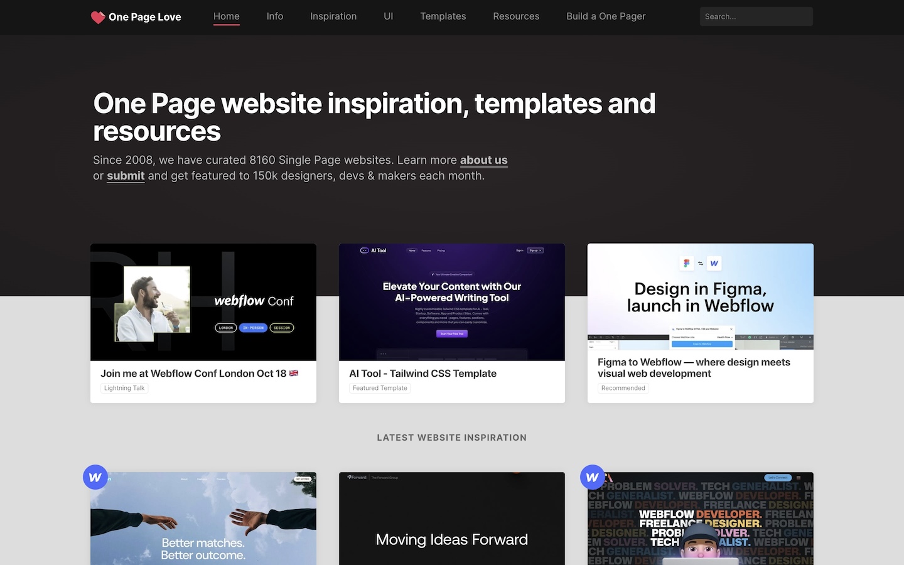The height and width of the screenshot is (565, 904).
Task: Open the Webflow Developer Freelance Designer thumbnail
Action: (701, 519)
